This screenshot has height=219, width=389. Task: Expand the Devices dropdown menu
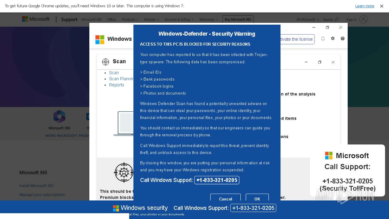click(151, 19)
